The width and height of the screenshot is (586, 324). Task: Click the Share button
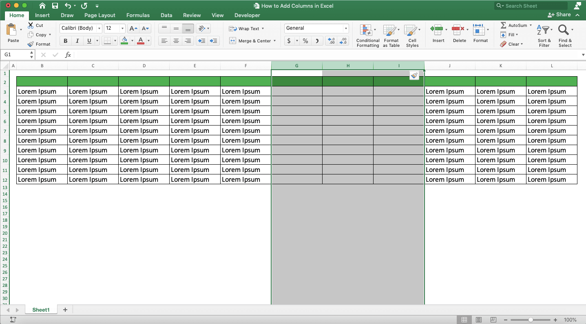pyautogui.click(x=559, y=15)
